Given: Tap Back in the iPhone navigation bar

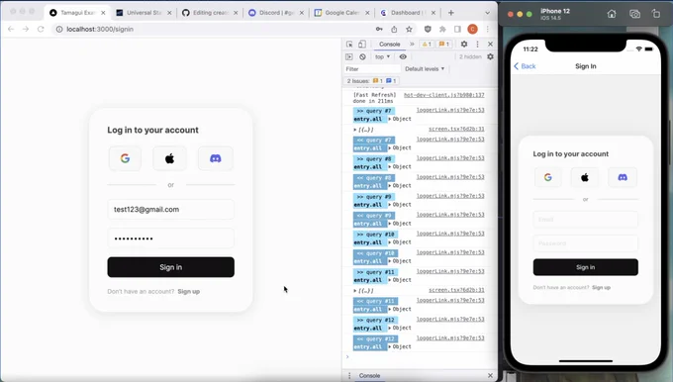Looking at the screenshot, I should click(x=525, y=66).
